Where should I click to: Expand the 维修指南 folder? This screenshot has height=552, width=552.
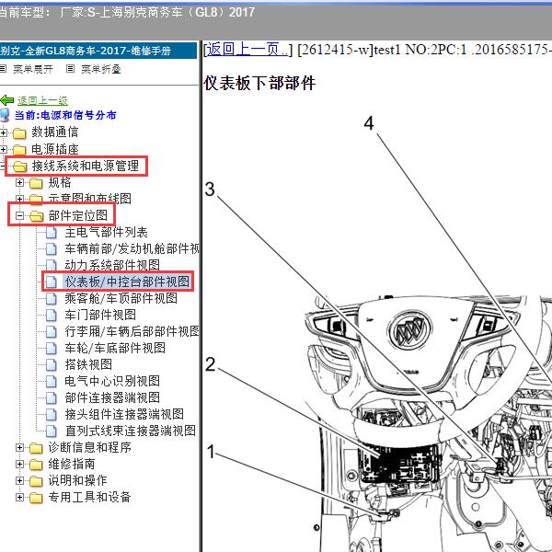tap(19, 464)
